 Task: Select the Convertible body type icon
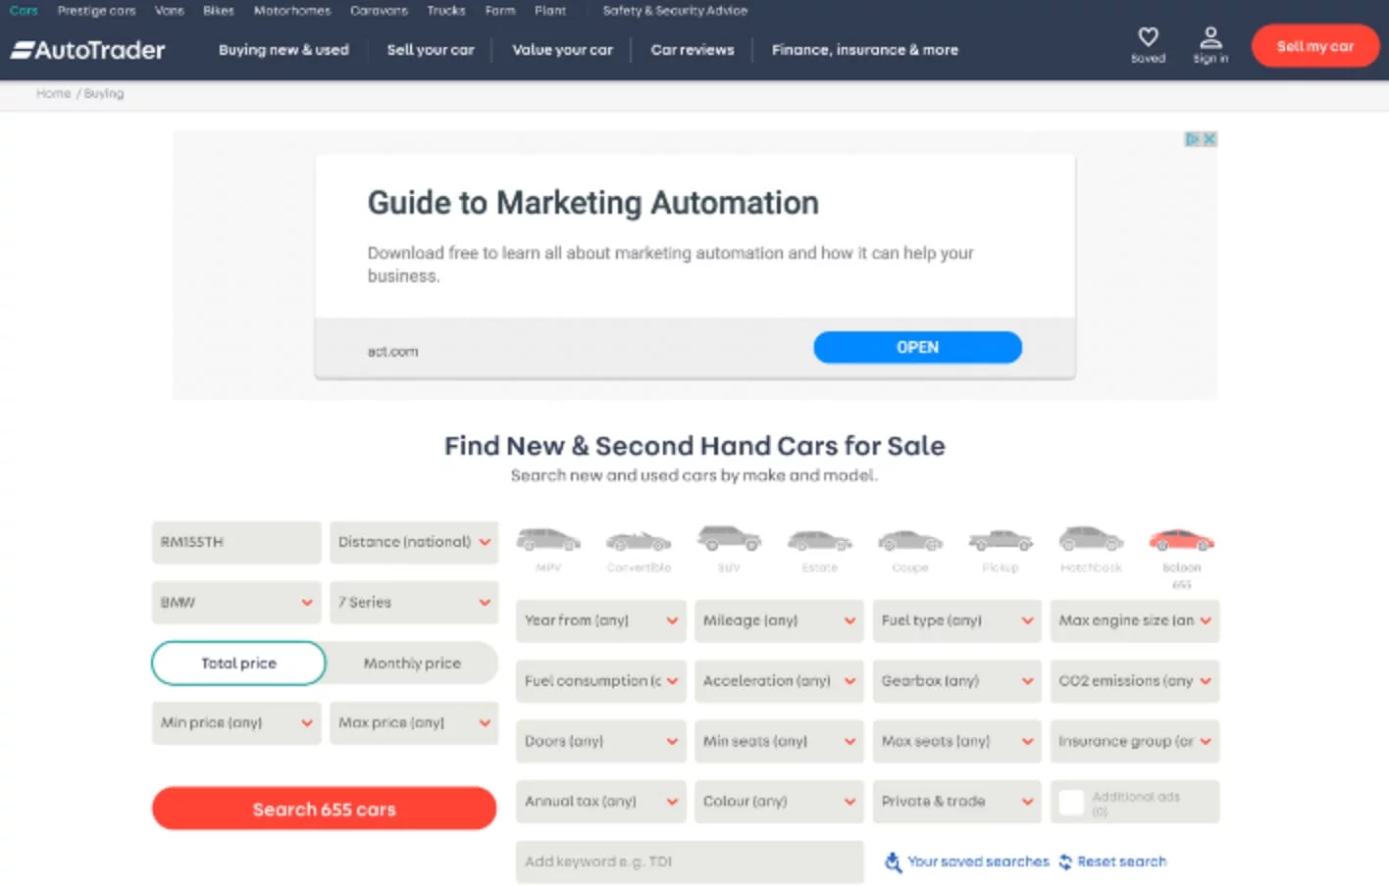(x=639, y=541)
